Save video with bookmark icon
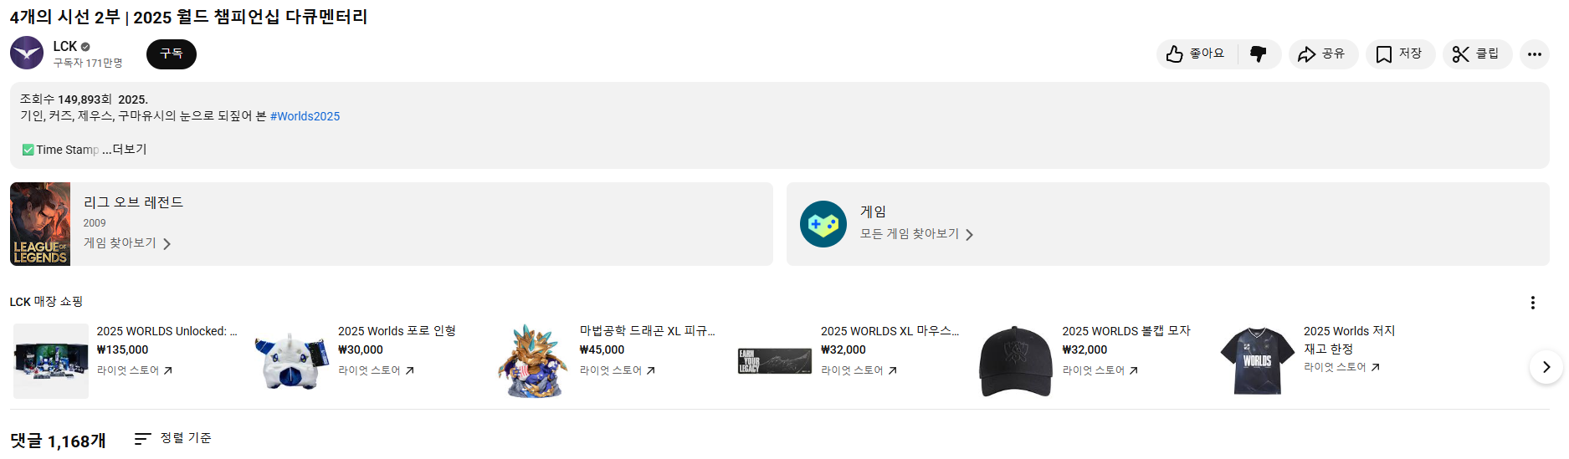The image size is (1569, 459). click(1399, 54)
